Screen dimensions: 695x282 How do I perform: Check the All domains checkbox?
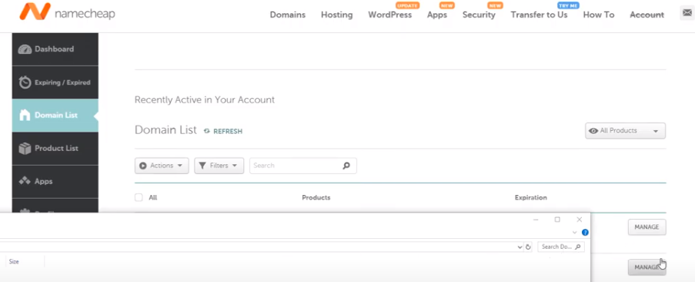click(x=139, y=197)
